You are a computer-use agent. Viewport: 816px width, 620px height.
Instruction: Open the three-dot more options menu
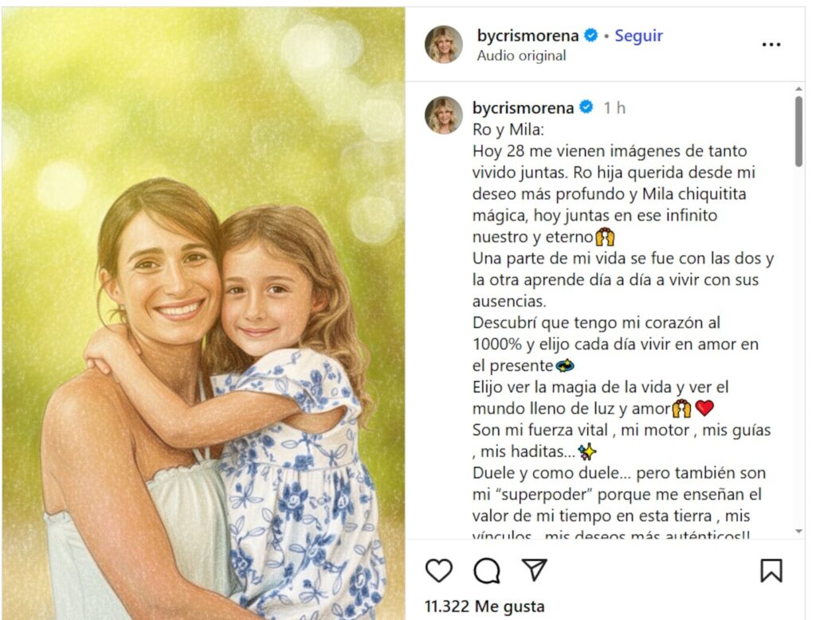coord(771,45)
